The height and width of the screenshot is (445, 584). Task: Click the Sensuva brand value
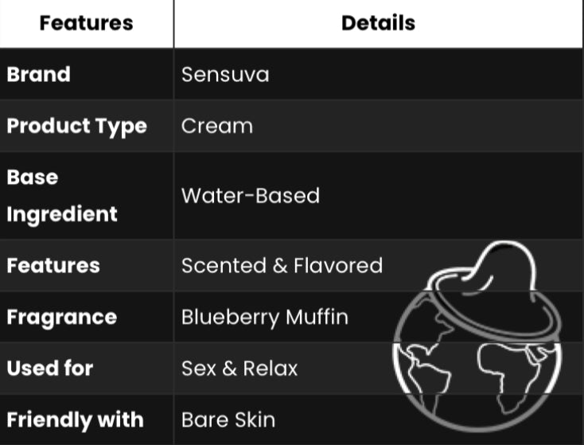(225, 75)
